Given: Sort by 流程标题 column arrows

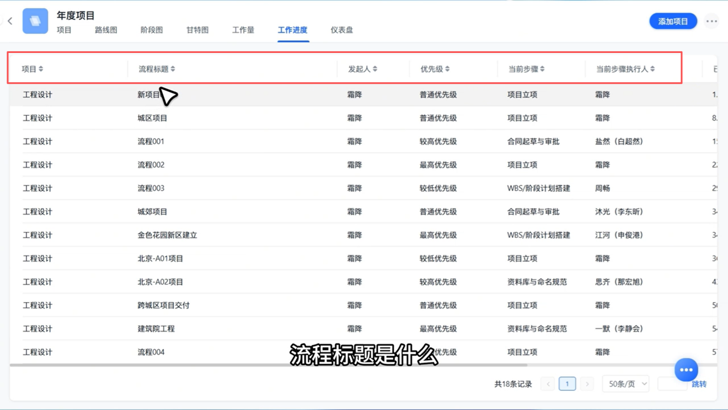Looking at the screenshot, I should point(173,69).
